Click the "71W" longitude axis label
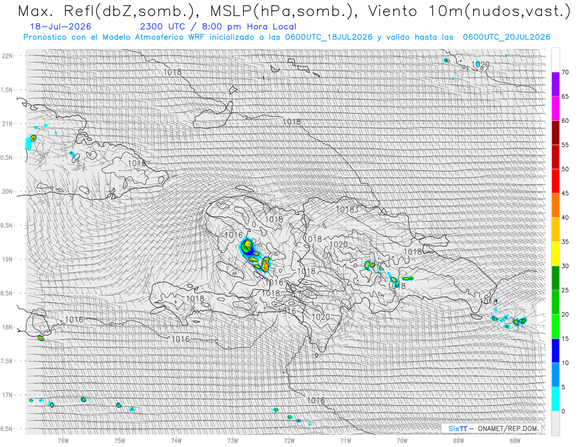Viewport: 578px width, 447px height. [x=345, y=440]
